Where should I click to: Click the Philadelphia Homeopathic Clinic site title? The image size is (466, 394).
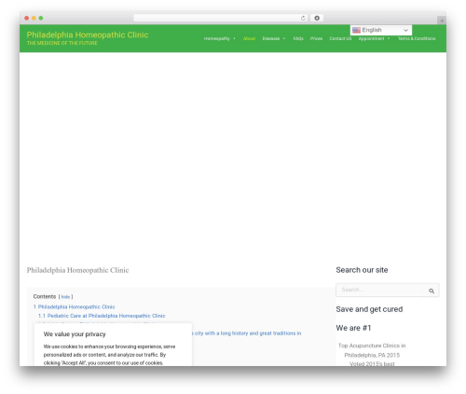point(88,35)
